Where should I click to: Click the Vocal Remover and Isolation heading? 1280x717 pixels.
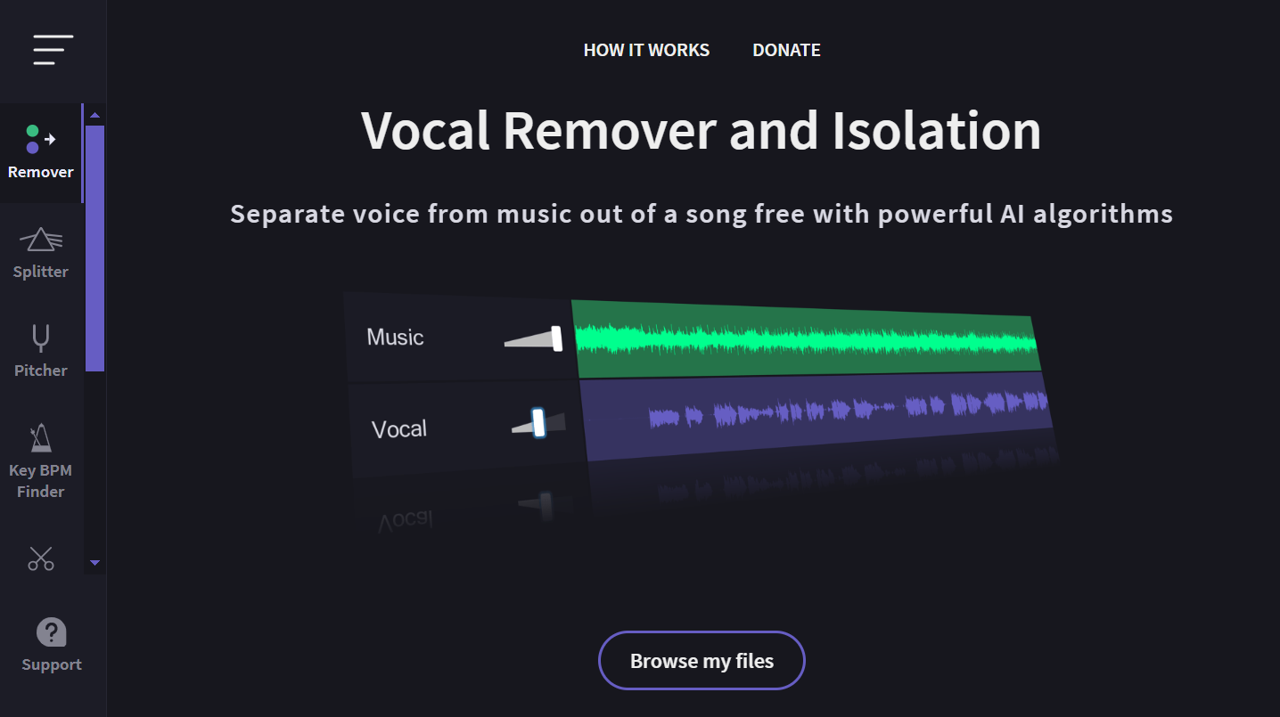[701, 131]
